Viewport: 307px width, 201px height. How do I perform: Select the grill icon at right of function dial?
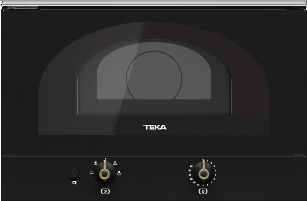119,172
